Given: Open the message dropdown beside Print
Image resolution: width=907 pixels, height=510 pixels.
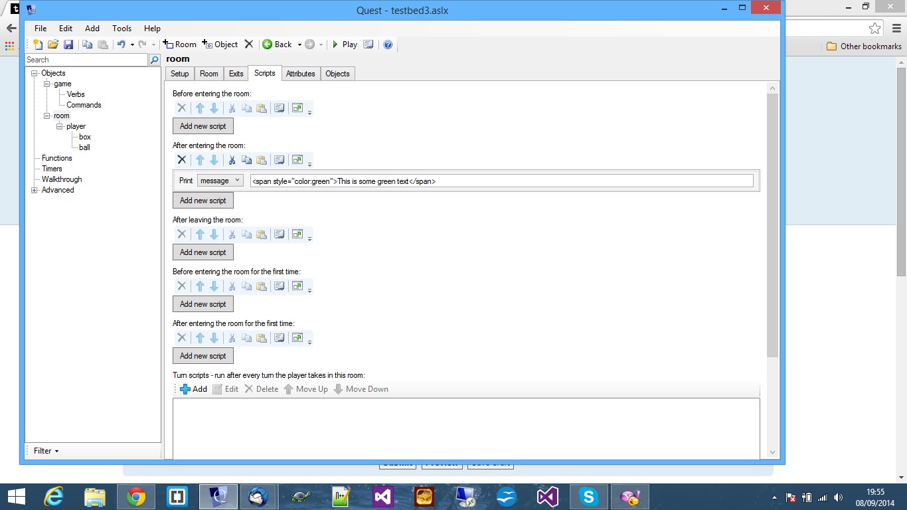Looking at the screenshot, I should point(220,180).
